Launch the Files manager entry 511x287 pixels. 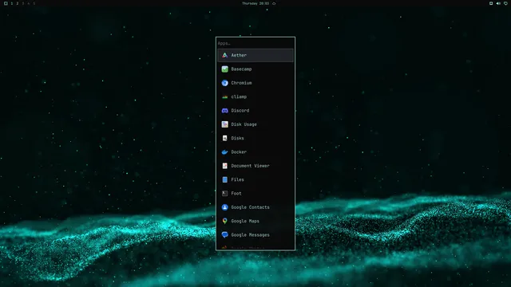[x=255, y=179]
